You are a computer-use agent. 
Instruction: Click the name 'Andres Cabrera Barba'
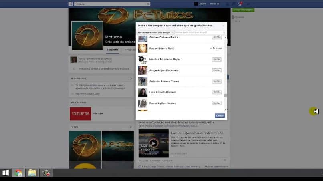click(164, 38)
